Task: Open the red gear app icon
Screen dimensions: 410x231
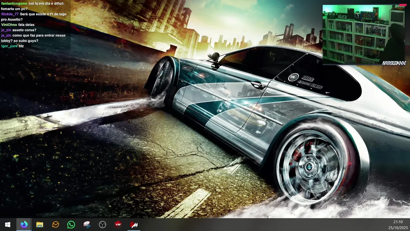Action: pos(118,225)
